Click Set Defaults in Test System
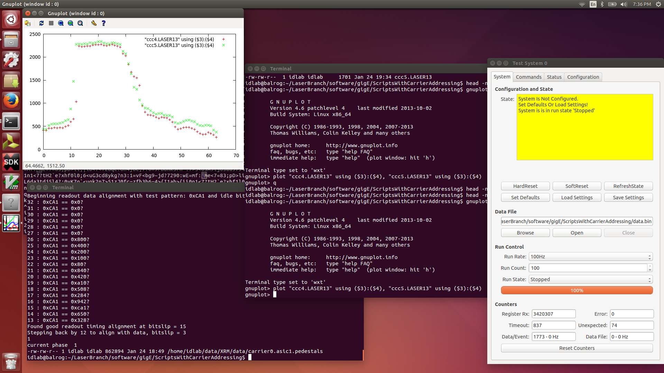The image size is (664, 373). (525, 198)
